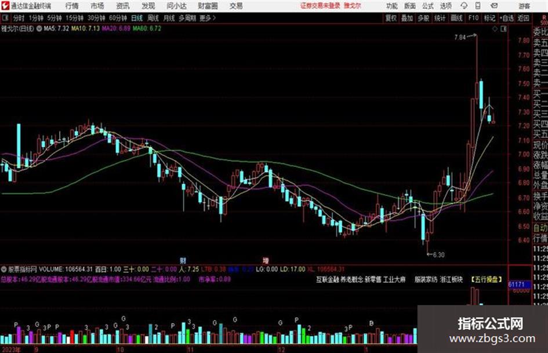
Task: Switch to 15分钟 period
Action: point(74,18)
